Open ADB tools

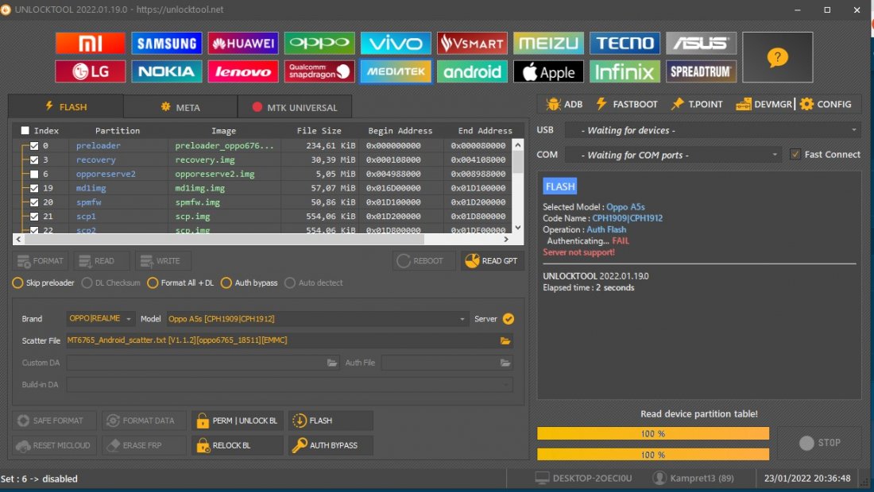tap(565, 104)
